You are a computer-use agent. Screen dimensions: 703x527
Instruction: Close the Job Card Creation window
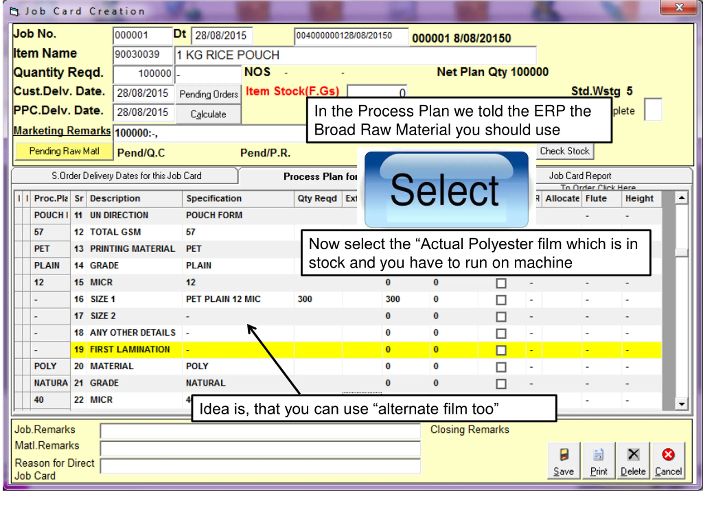click(679, 7)
